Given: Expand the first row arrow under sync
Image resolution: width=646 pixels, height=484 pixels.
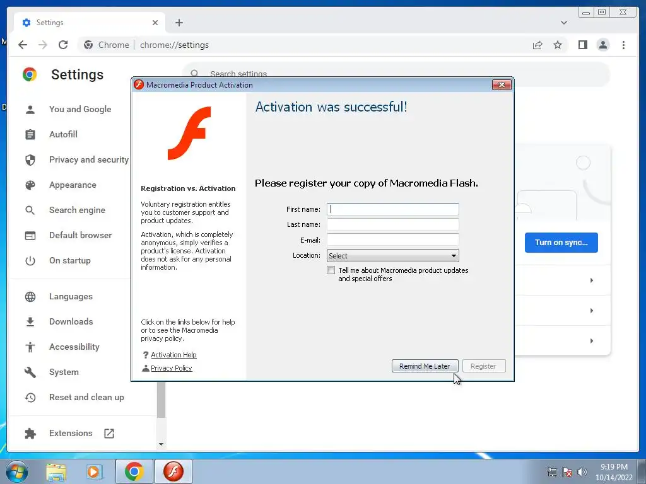Looking at the screenshot, I should tap(592, 280).
